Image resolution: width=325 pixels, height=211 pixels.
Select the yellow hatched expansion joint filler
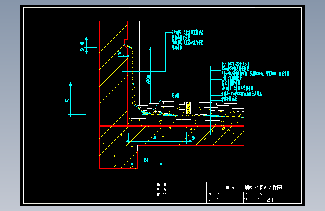(189, 108)
